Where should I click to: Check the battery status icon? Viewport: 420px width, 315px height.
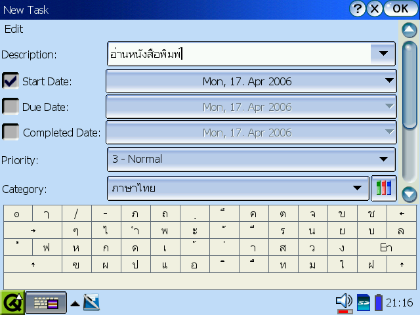tap(378, 302)
